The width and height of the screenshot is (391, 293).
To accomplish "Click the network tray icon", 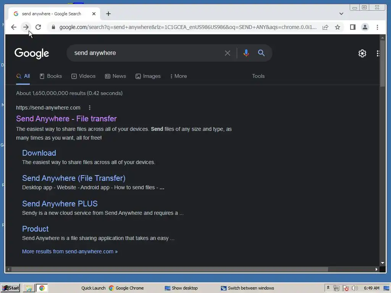I will (336, 288).
